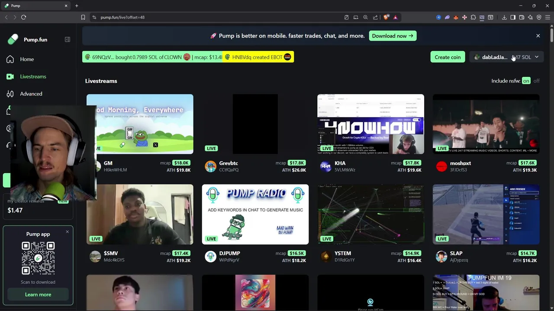Image resolution: width=554 pixels, height=311 pixels.
Task: Open the GM livestream thumbnail
Action: click(x=140, y=124)
